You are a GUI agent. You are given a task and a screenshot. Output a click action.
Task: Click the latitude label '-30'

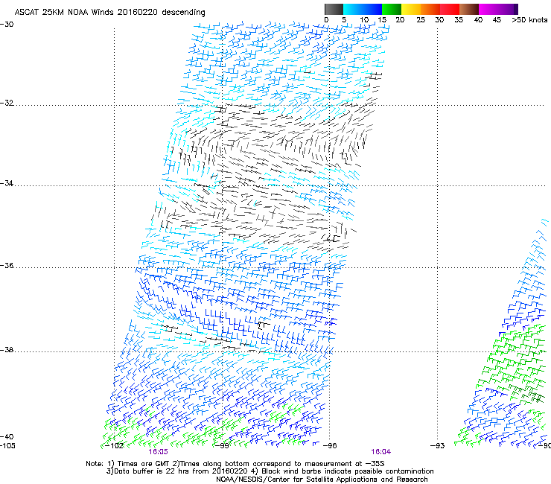(7, 25)
